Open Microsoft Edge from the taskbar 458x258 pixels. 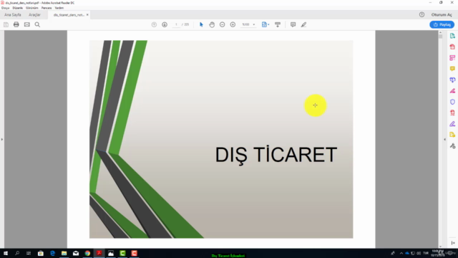point(52,253)
